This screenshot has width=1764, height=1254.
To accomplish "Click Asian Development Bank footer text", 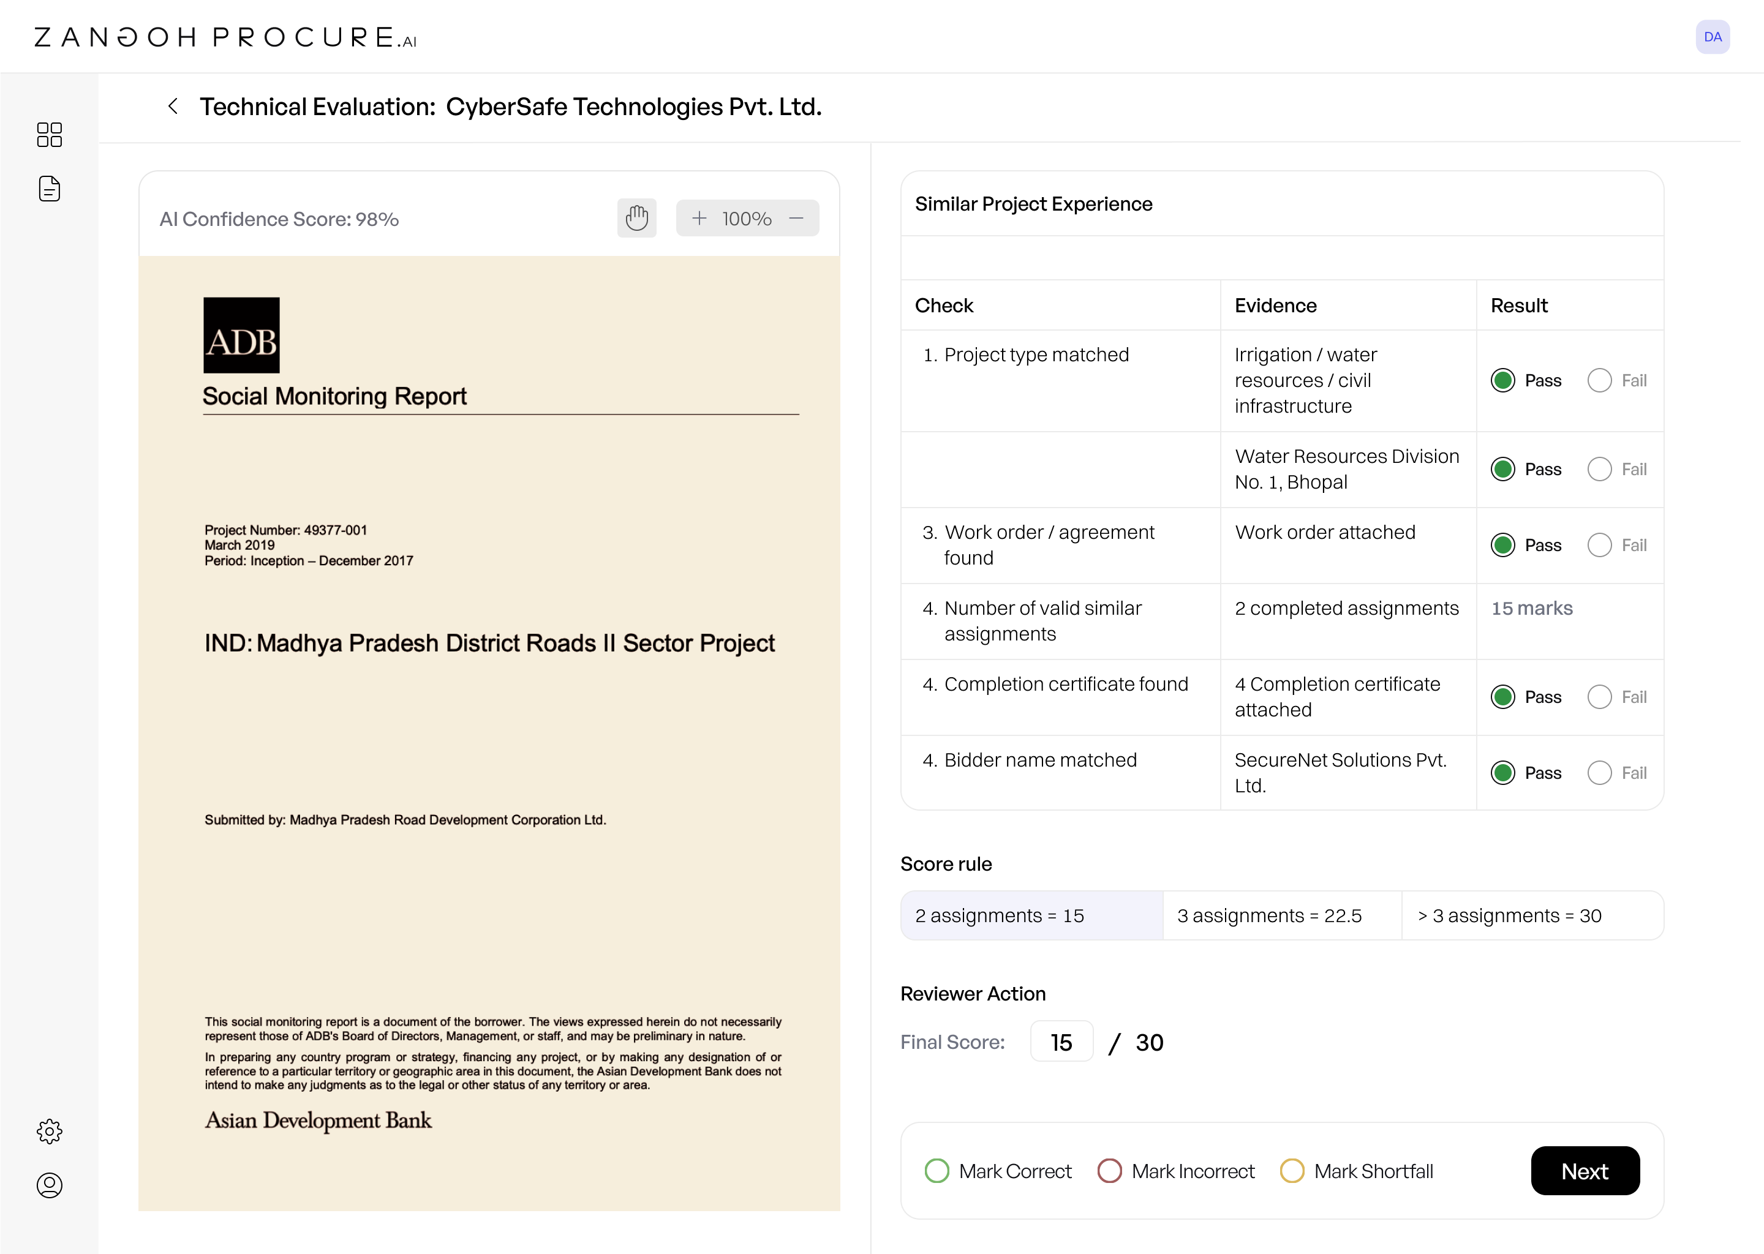I will pyautogui.click(x=318, y=1121).
